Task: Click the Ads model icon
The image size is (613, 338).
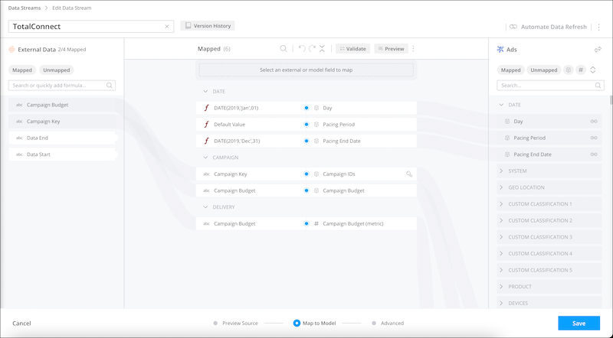Action: 500,49
